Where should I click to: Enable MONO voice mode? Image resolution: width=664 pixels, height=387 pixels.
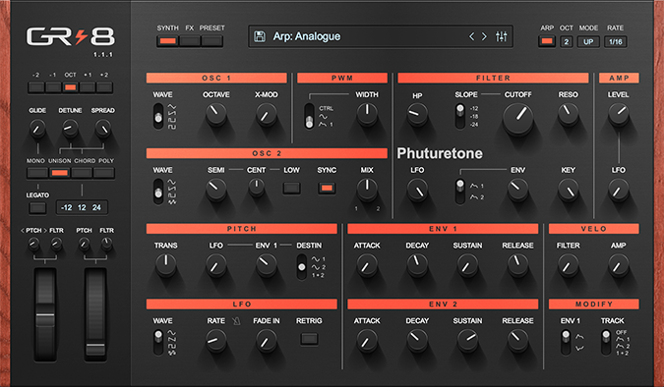(37, 173)
